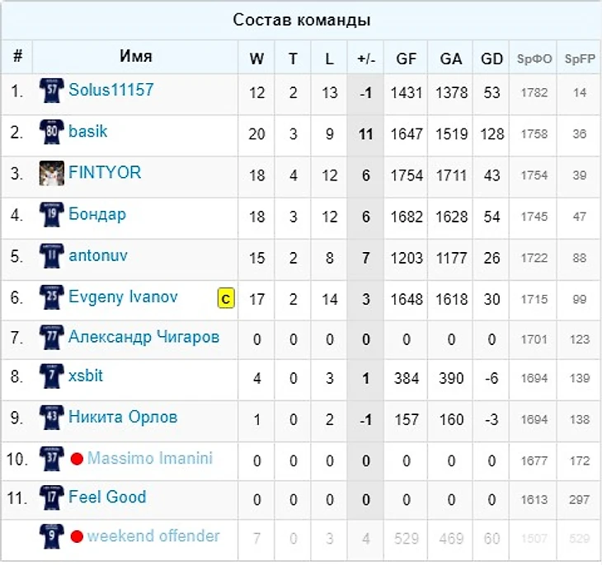Screen dimensions: 602x565
Task: Sort table by GF column header
Action: (407, 58)
